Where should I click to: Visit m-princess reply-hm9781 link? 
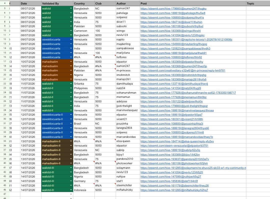pyautogui.click(x=183, y=70)
